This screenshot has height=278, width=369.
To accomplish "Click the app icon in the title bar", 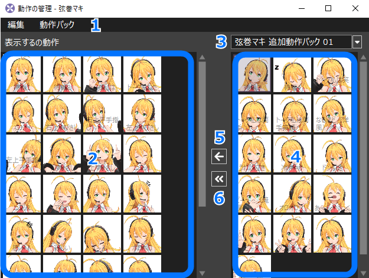I will click(x=10, y=8).
